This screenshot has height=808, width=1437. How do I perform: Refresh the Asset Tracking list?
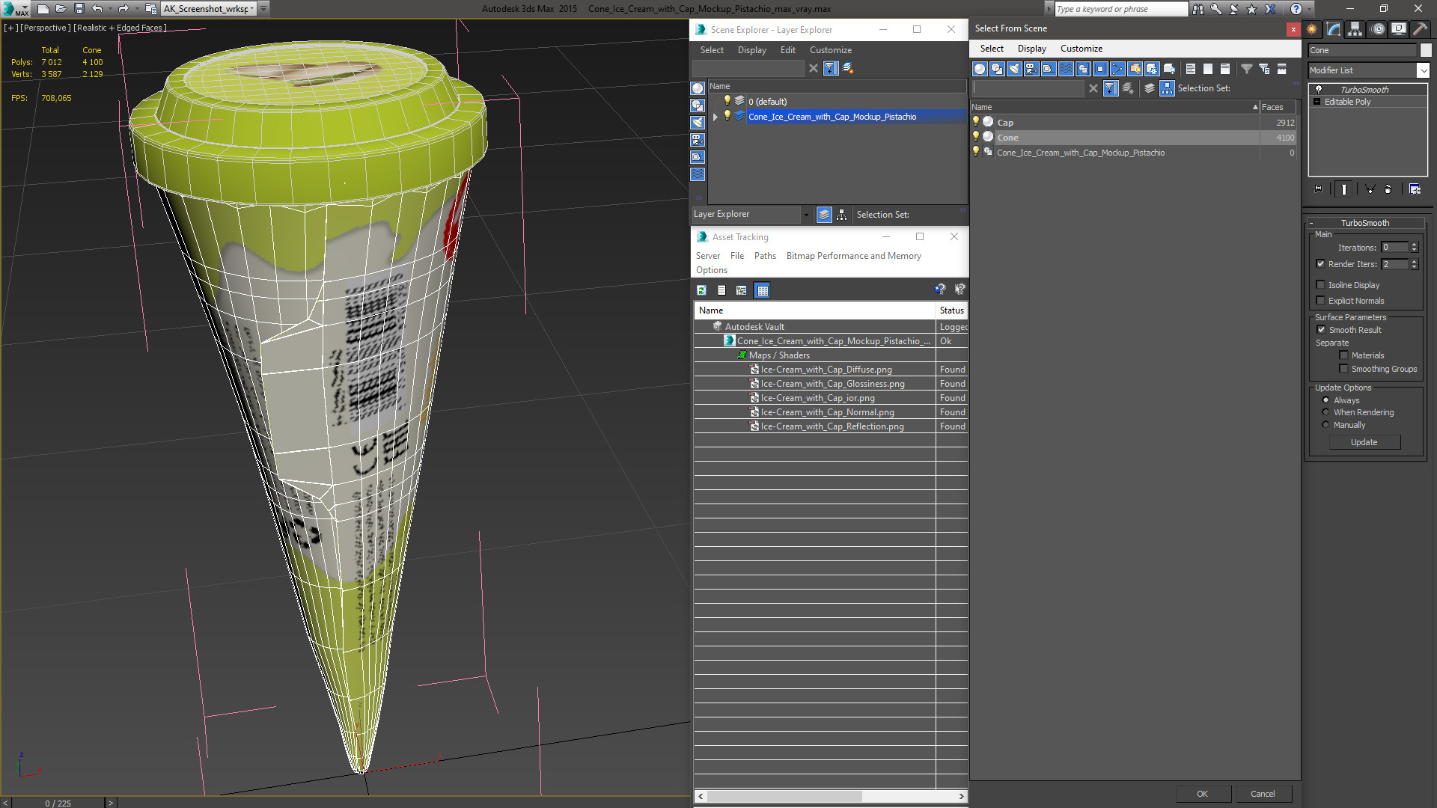click(x=701, y=290)
